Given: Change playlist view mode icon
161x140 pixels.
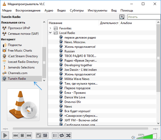Looking at the screenshot, I should point(122,17).
